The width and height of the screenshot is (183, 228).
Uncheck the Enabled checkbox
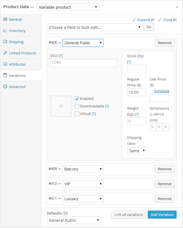pos(77,99)
